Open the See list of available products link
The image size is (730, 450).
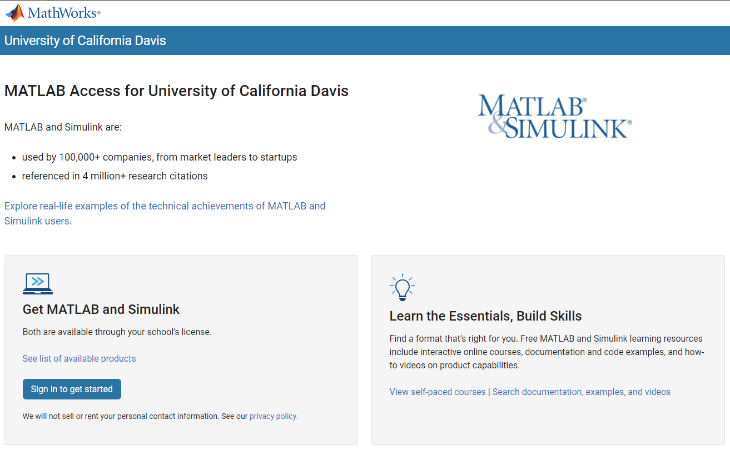79,358
